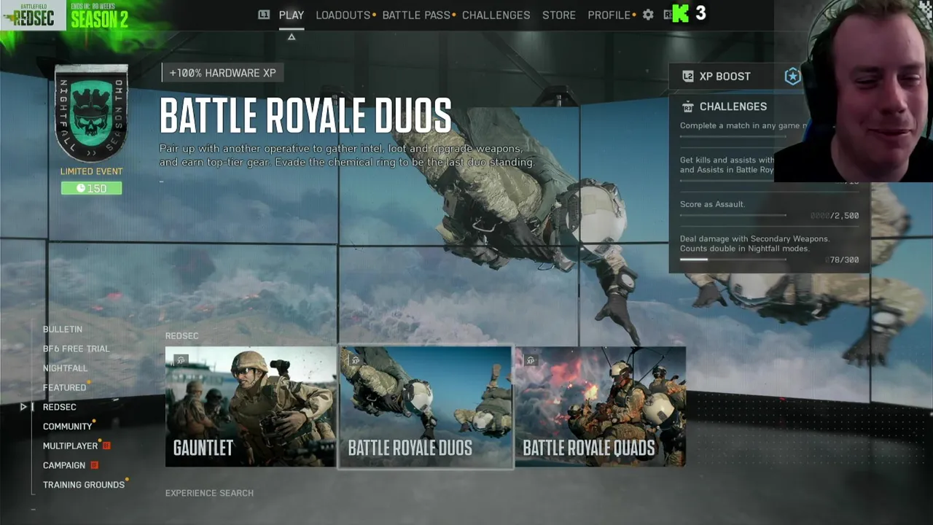Click the Experience Search heading
The width and height of the screenshot is (933, 525).
(x=209, y=493)
